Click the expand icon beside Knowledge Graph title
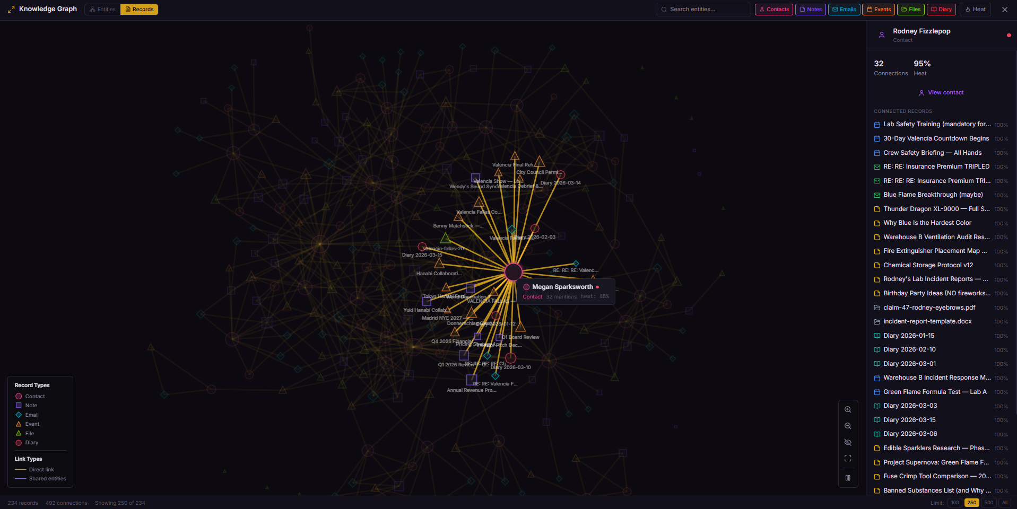Viewport: 1017px width, 509px height. pyautogui.click(x=11, y=9)
